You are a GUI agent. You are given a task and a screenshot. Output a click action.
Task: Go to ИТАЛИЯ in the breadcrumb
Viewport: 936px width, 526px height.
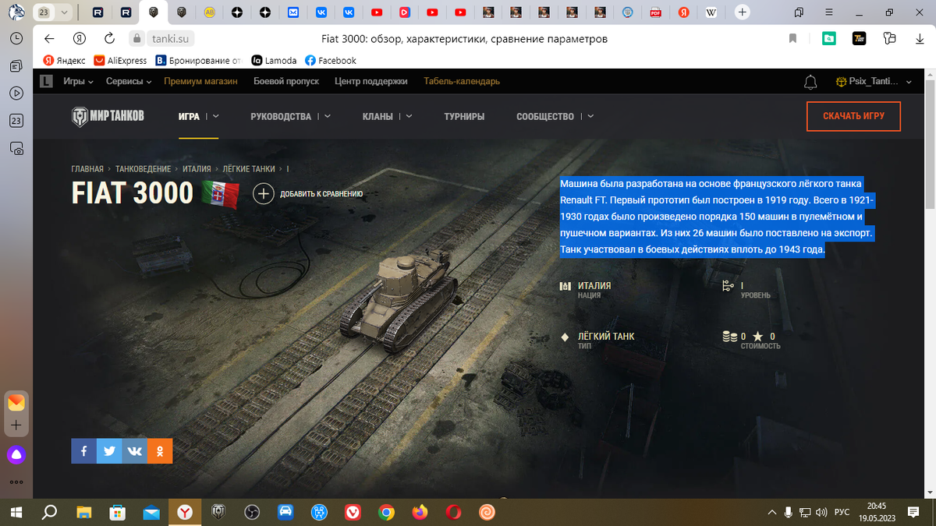pos(197,168)
